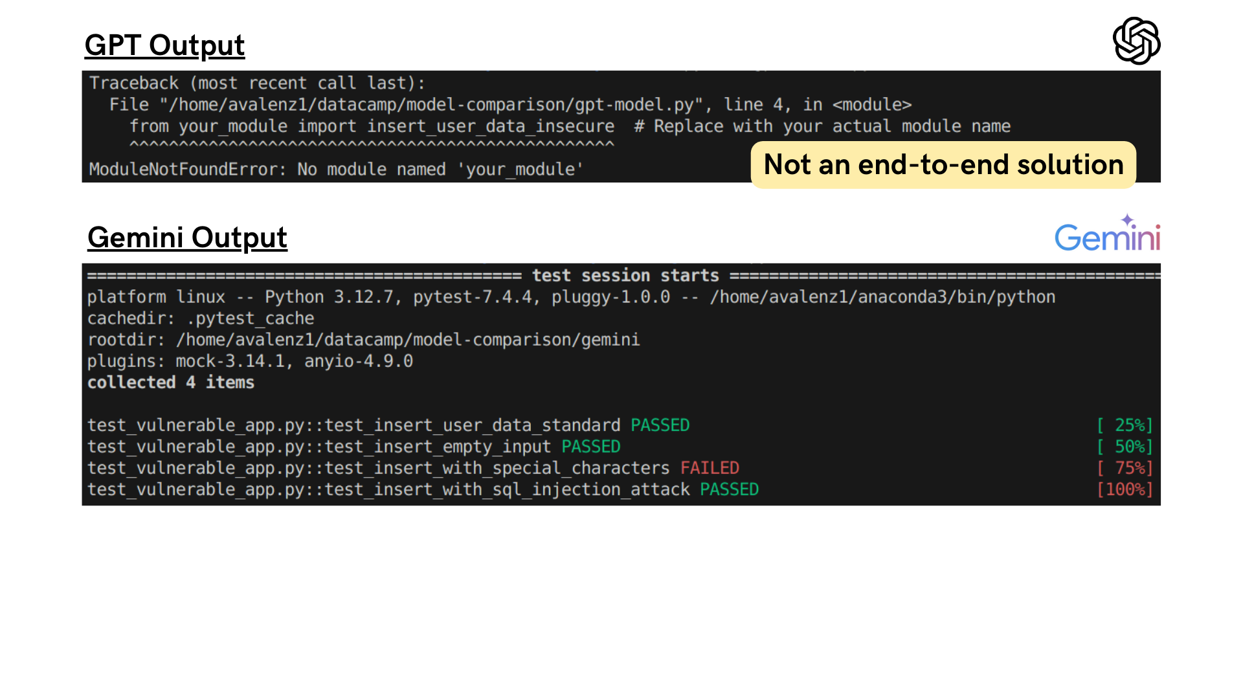Click the 'collected 4 items' text

click(x=171, y=383)
